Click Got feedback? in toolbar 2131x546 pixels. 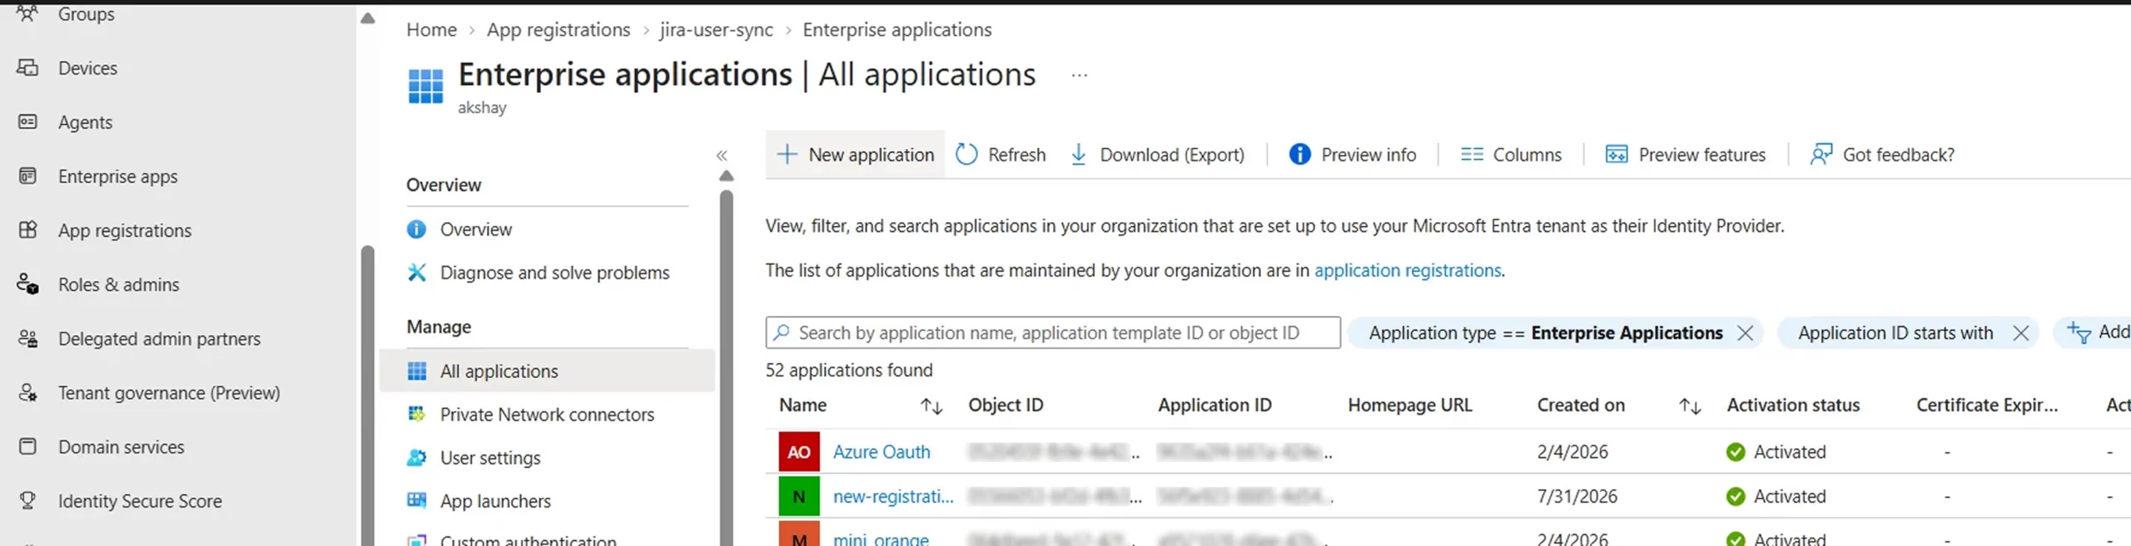[x=1882, y=155]
